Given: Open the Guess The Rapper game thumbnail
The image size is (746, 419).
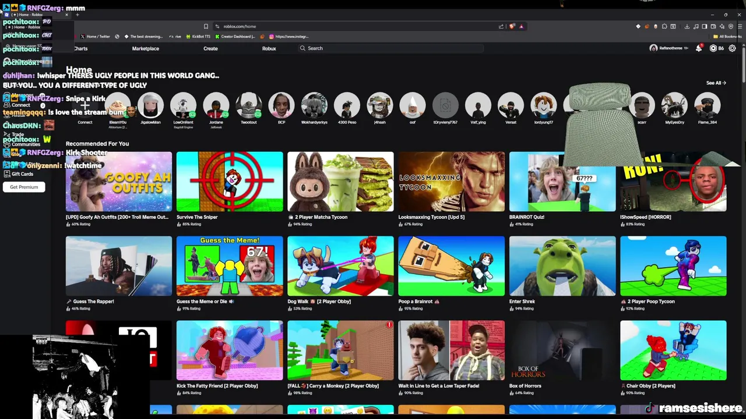Looking at the screenshot, I should pos(119,266).
